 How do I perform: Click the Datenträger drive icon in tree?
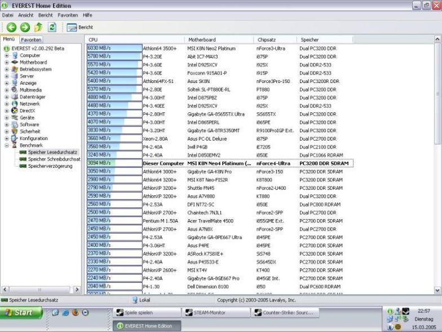point(15,97)
